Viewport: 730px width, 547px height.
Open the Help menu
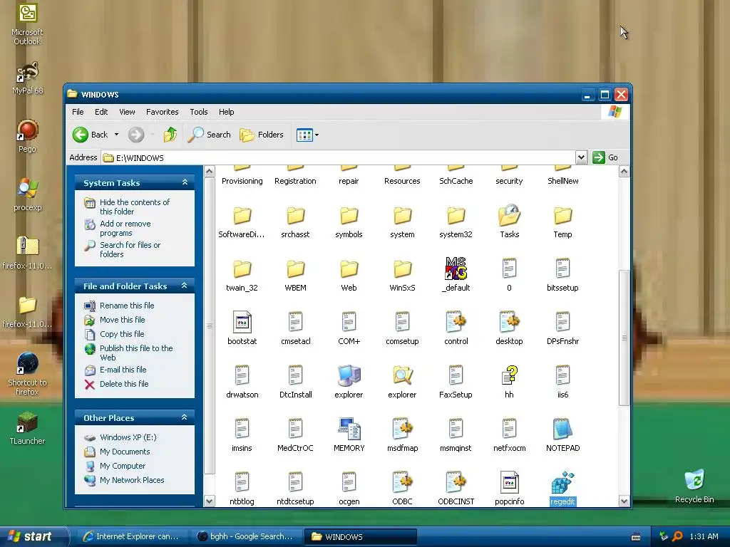coord(226,112)
